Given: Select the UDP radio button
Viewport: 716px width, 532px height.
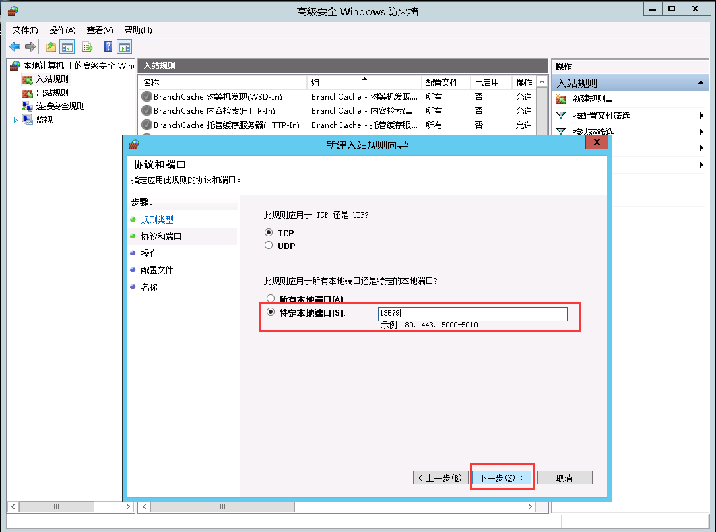Looking at the screenshot, I should click(x=269, y=246).
